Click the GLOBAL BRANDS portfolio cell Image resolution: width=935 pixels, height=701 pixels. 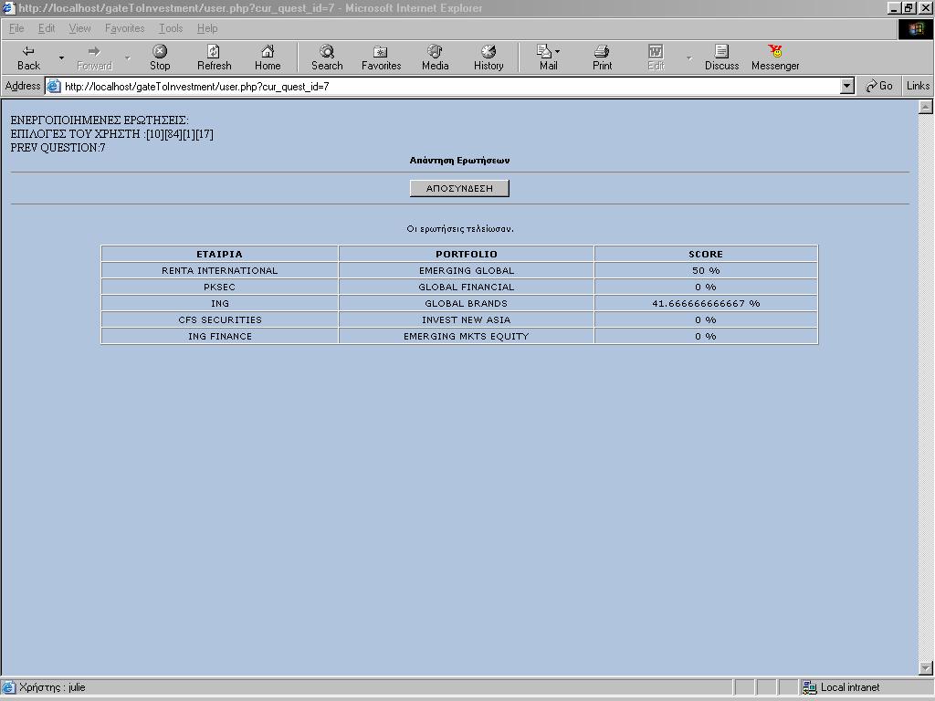[467, 303]
